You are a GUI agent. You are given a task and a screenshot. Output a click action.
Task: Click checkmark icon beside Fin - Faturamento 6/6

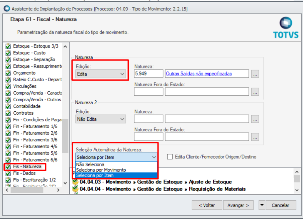8,160
